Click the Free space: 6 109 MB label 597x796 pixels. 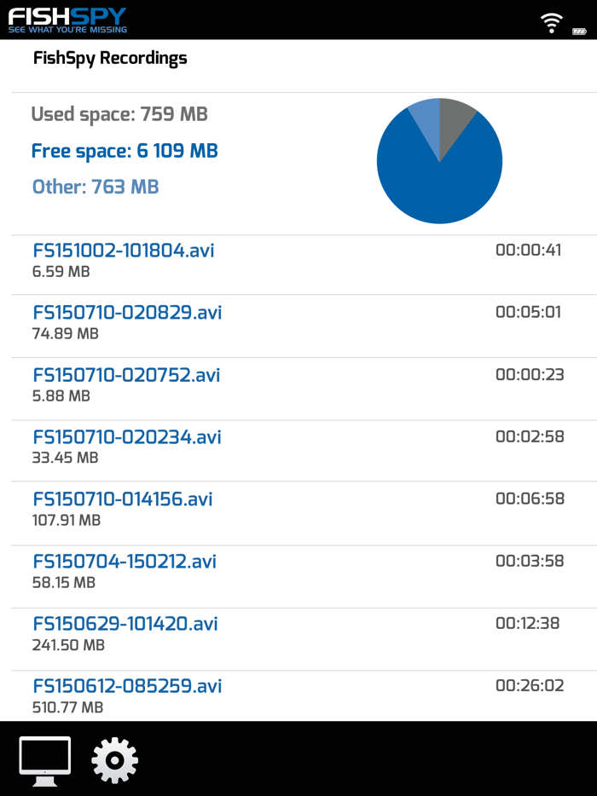click(125, 151)
